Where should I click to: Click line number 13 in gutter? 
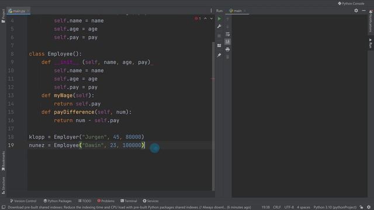tap(11, 96)
